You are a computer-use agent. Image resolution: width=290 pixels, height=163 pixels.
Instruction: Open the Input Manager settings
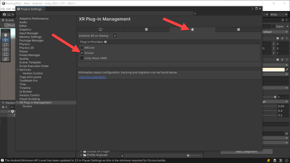click(29, 33)
